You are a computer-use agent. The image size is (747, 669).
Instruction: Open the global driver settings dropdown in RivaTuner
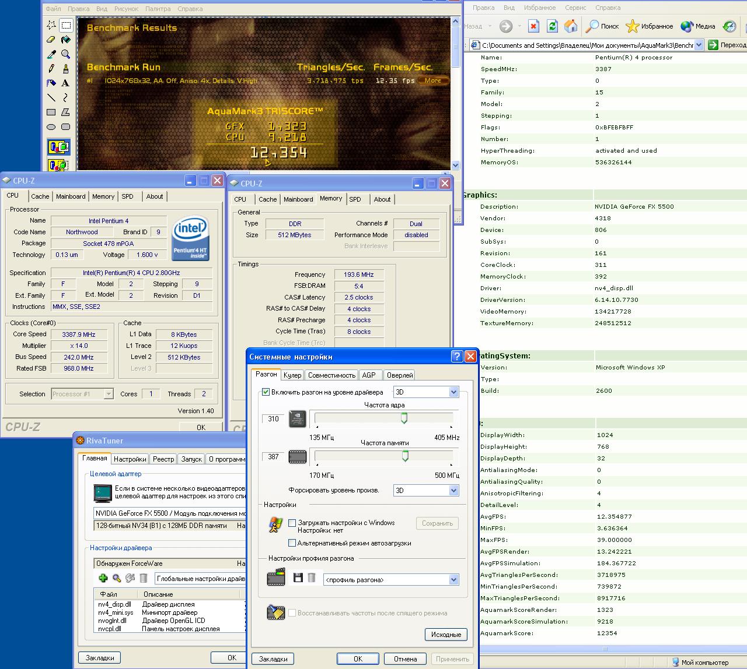pos(200,579)
